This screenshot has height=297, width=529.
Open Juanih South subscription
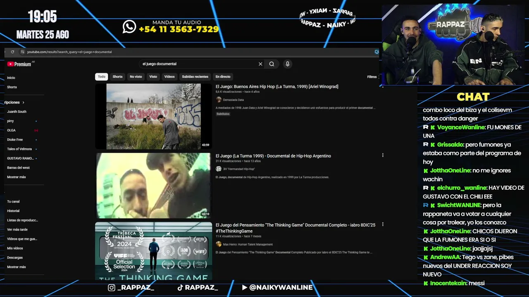[x=17, y=111]
